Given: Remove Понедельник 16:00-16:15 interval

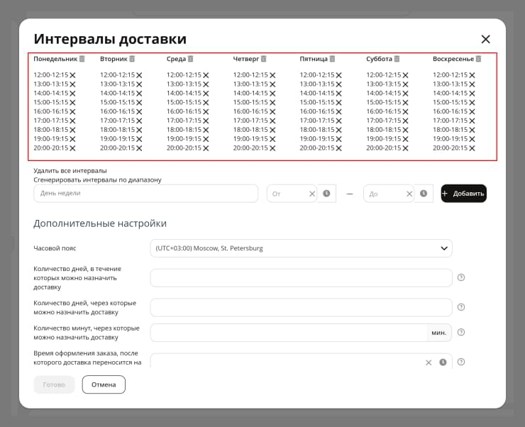Looking at the screenshot, I should [x=72, y=112].
